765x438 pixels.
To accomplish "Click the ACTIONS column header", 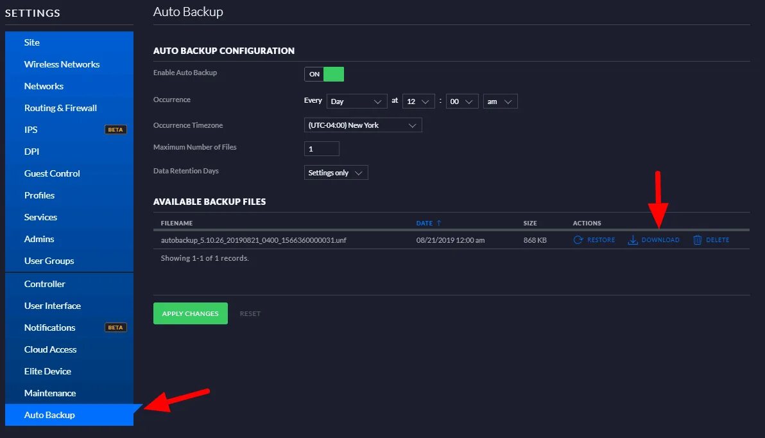I will pyautogui.click(x=587, y=223).
